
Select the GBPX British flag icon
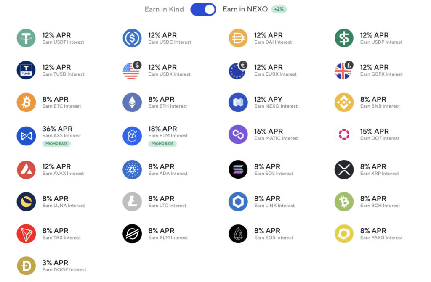coord(344,70)
